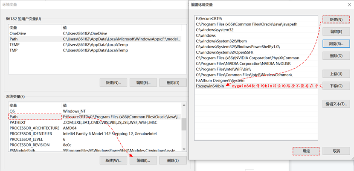Select F:\Altium Designer9\System entry
This screenshot has height=171, width=354.
tap(256, 80)
